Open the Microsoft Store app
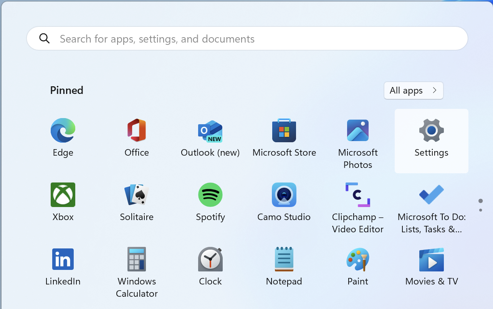The height and width of the screenshot is (309, 493). pyautogui.click(x=284, y=137)
